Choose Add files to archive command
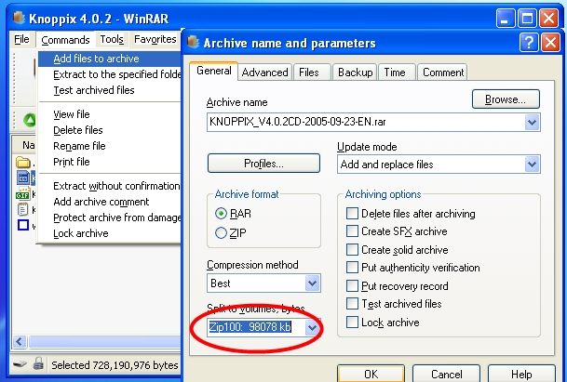This screenshot has height=382, width=567. click(110, 59)
